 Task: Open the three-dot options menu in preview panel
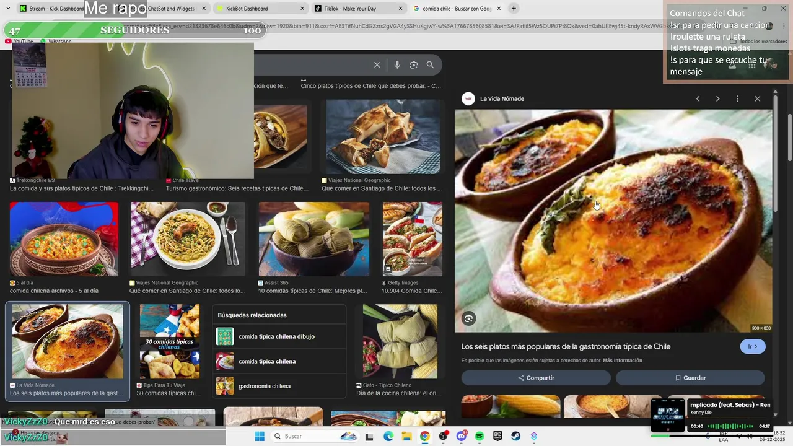[737, 98]
